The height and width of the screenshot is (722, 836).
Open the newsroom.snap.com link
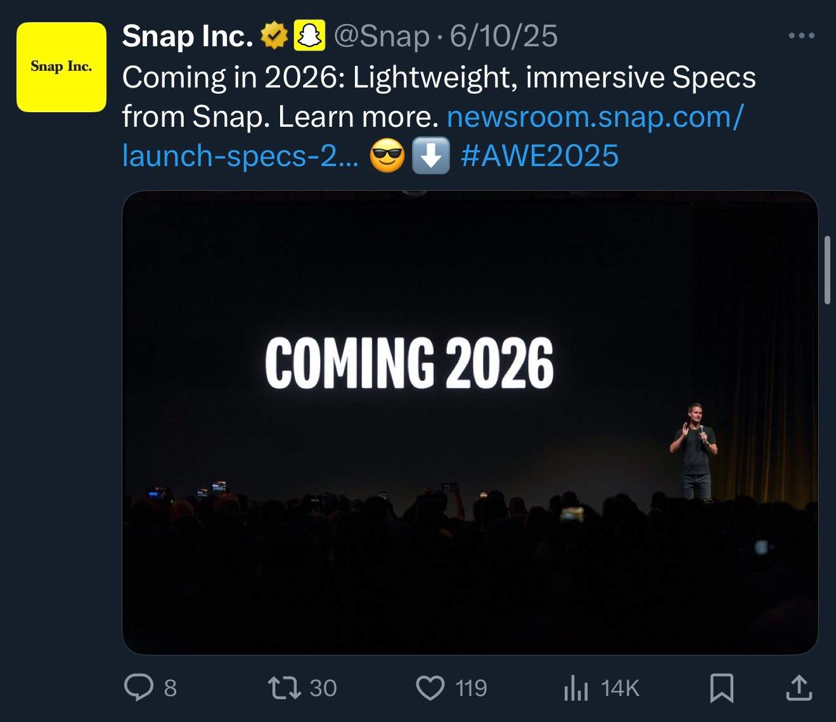coord(595,117)
